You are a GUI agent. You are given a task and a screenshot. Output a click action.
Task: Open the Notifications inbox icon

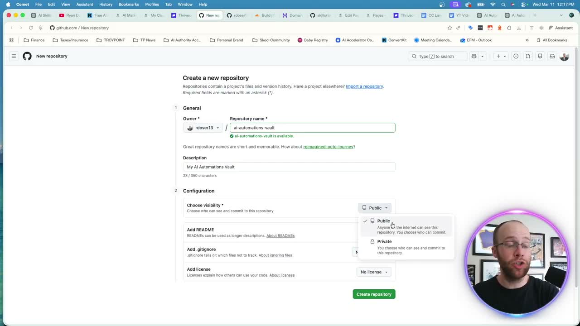552,56
